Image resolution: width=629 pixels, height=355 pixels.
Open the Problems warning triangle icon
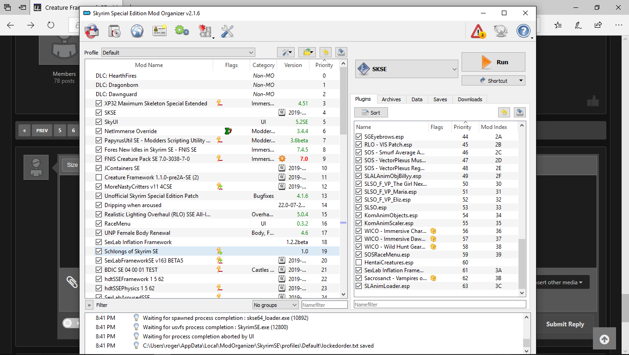coord(478,31)
